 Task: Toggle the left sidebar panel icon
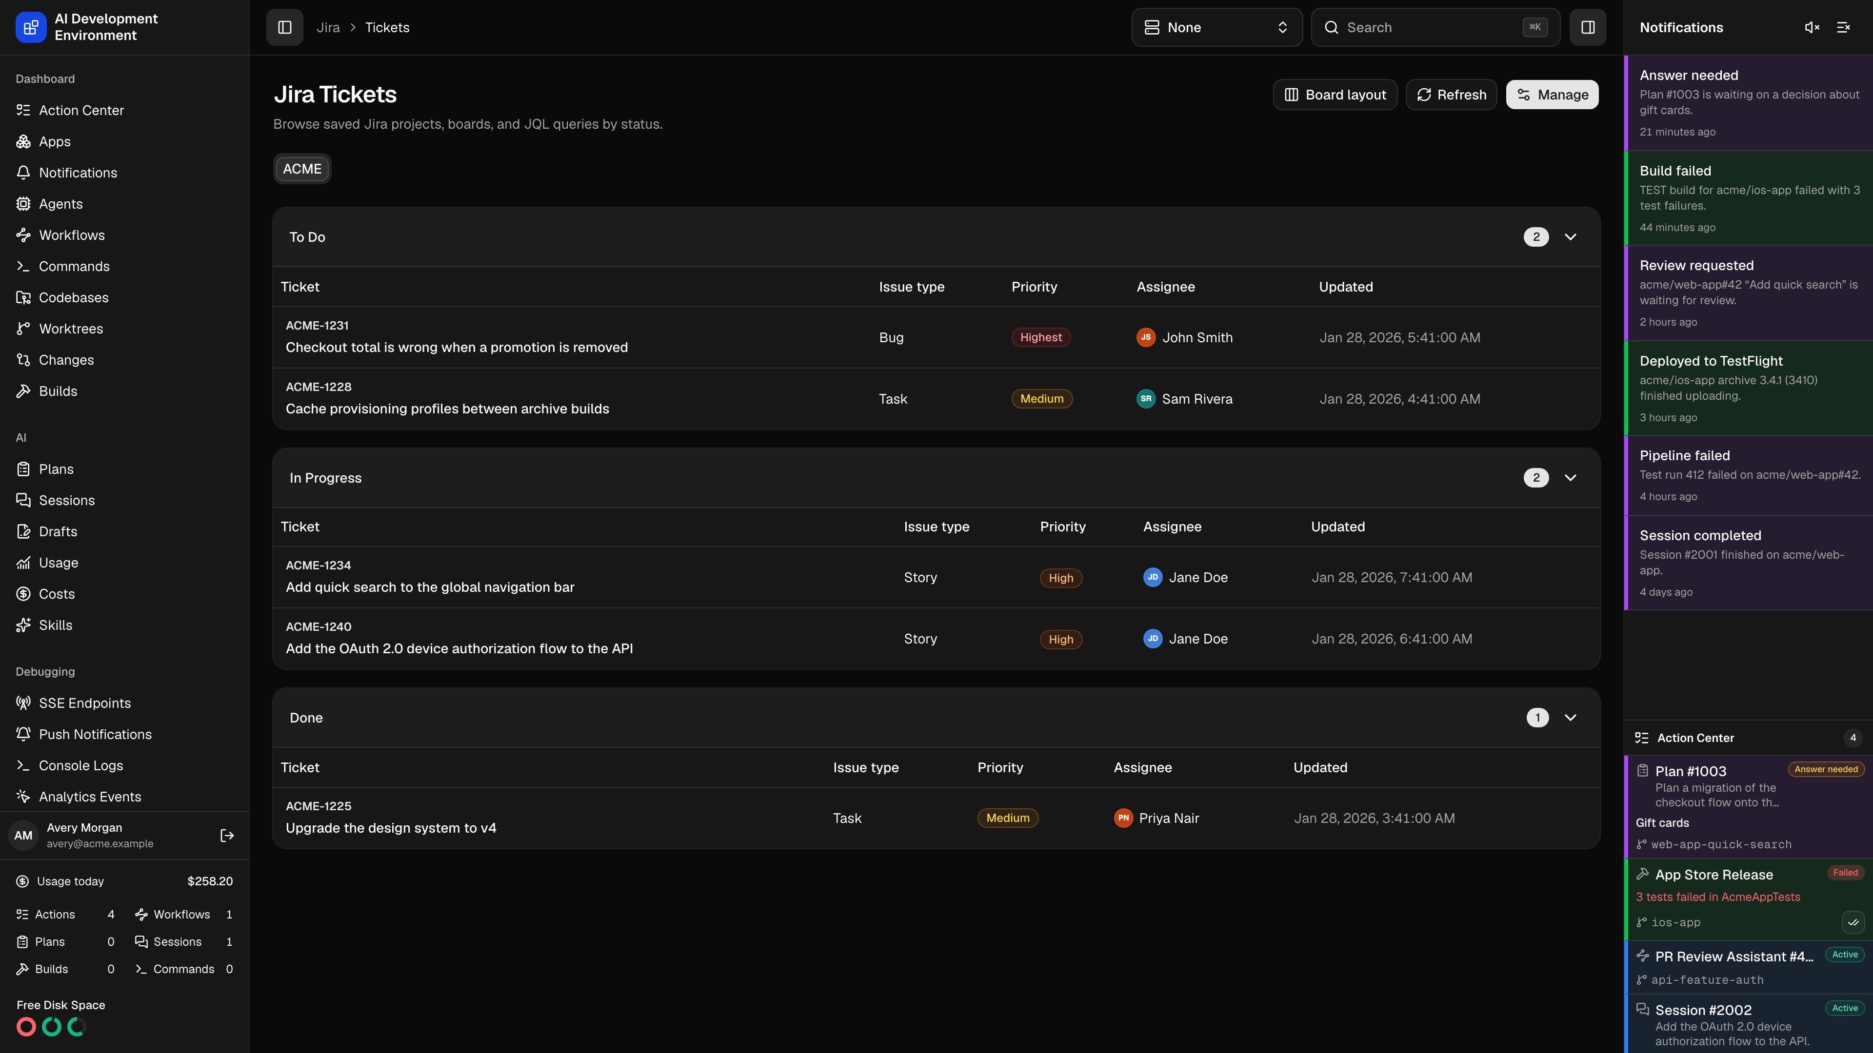point(284,28)
